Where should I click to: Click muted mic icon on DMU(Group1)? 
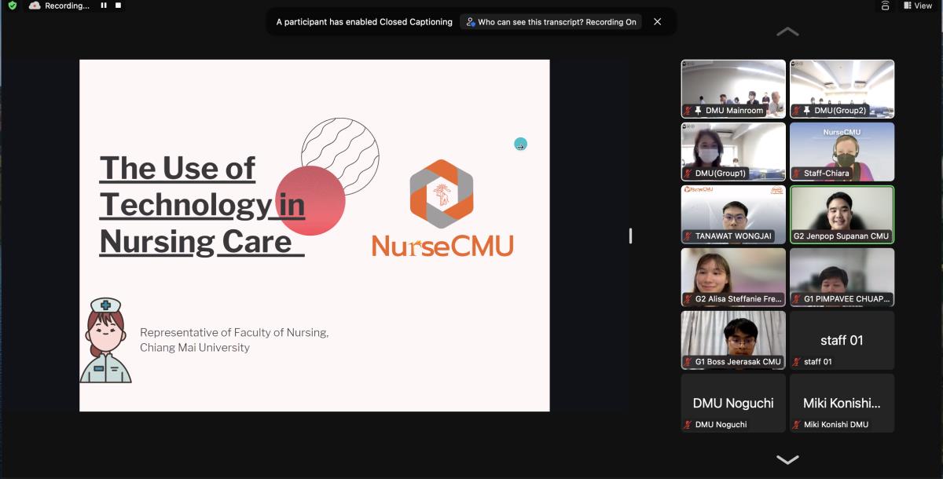pyautogui.click(x=688, y=174)
